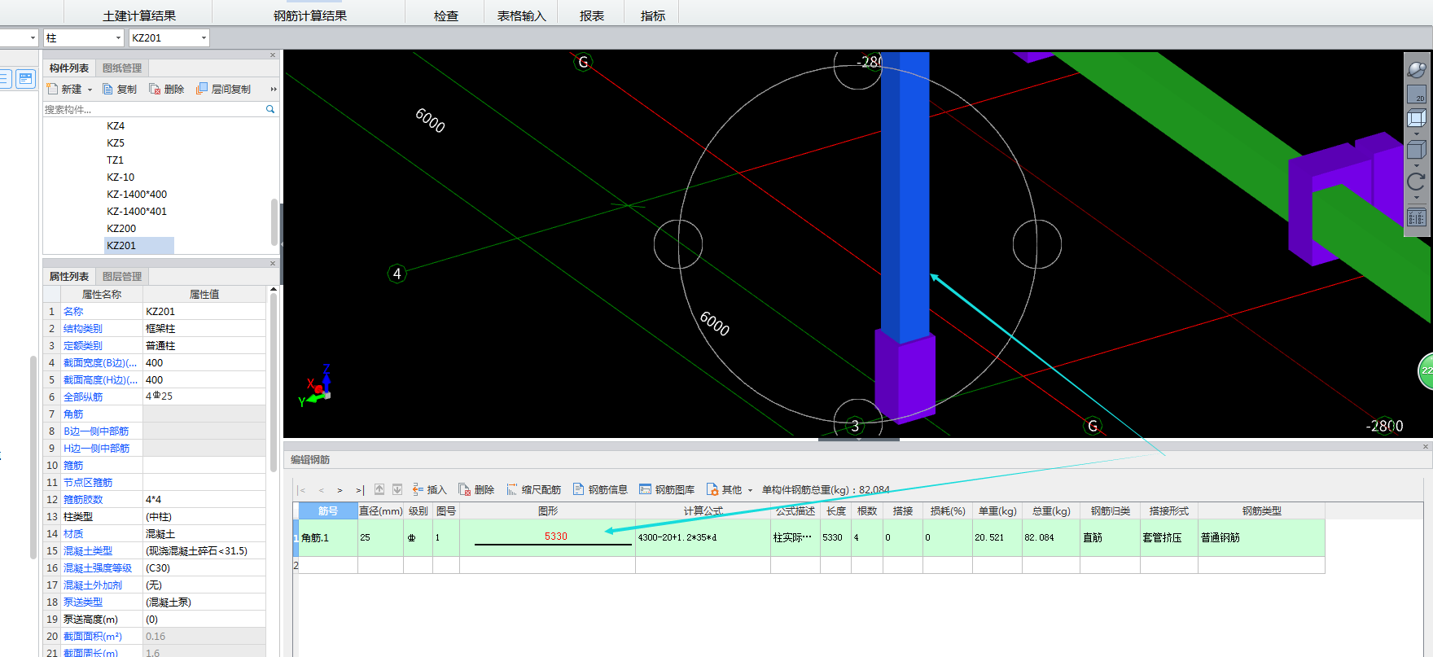Open the display settings checklist icon
Image resolution: width=1433 pixels, height=657 pixels.
(x=1417, y=217)
